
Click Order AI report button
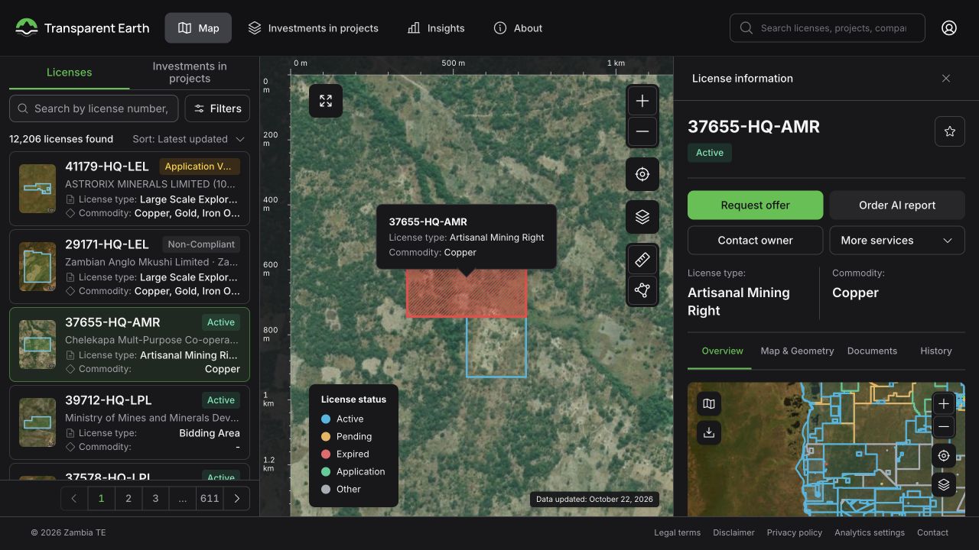[x=897, y=205]
